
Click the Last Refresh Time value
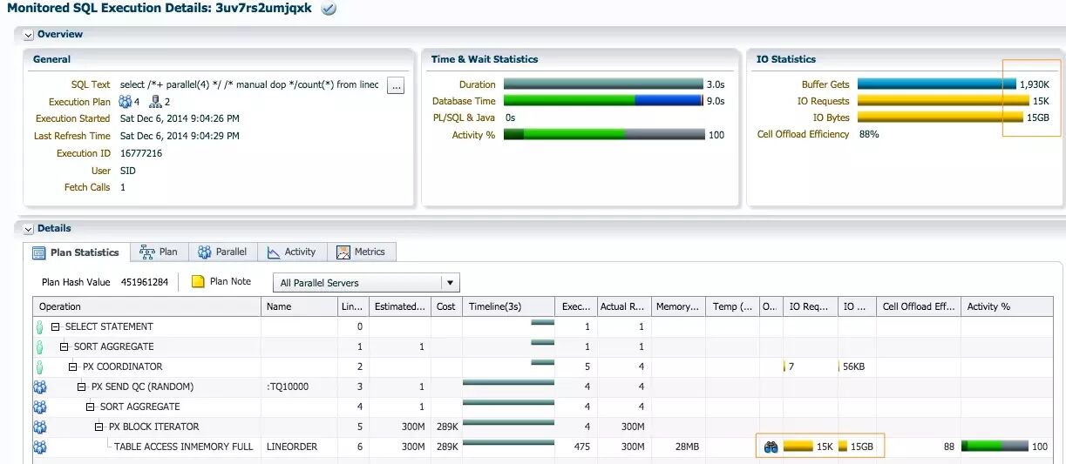pyautogui.click(x=180, y=136)
